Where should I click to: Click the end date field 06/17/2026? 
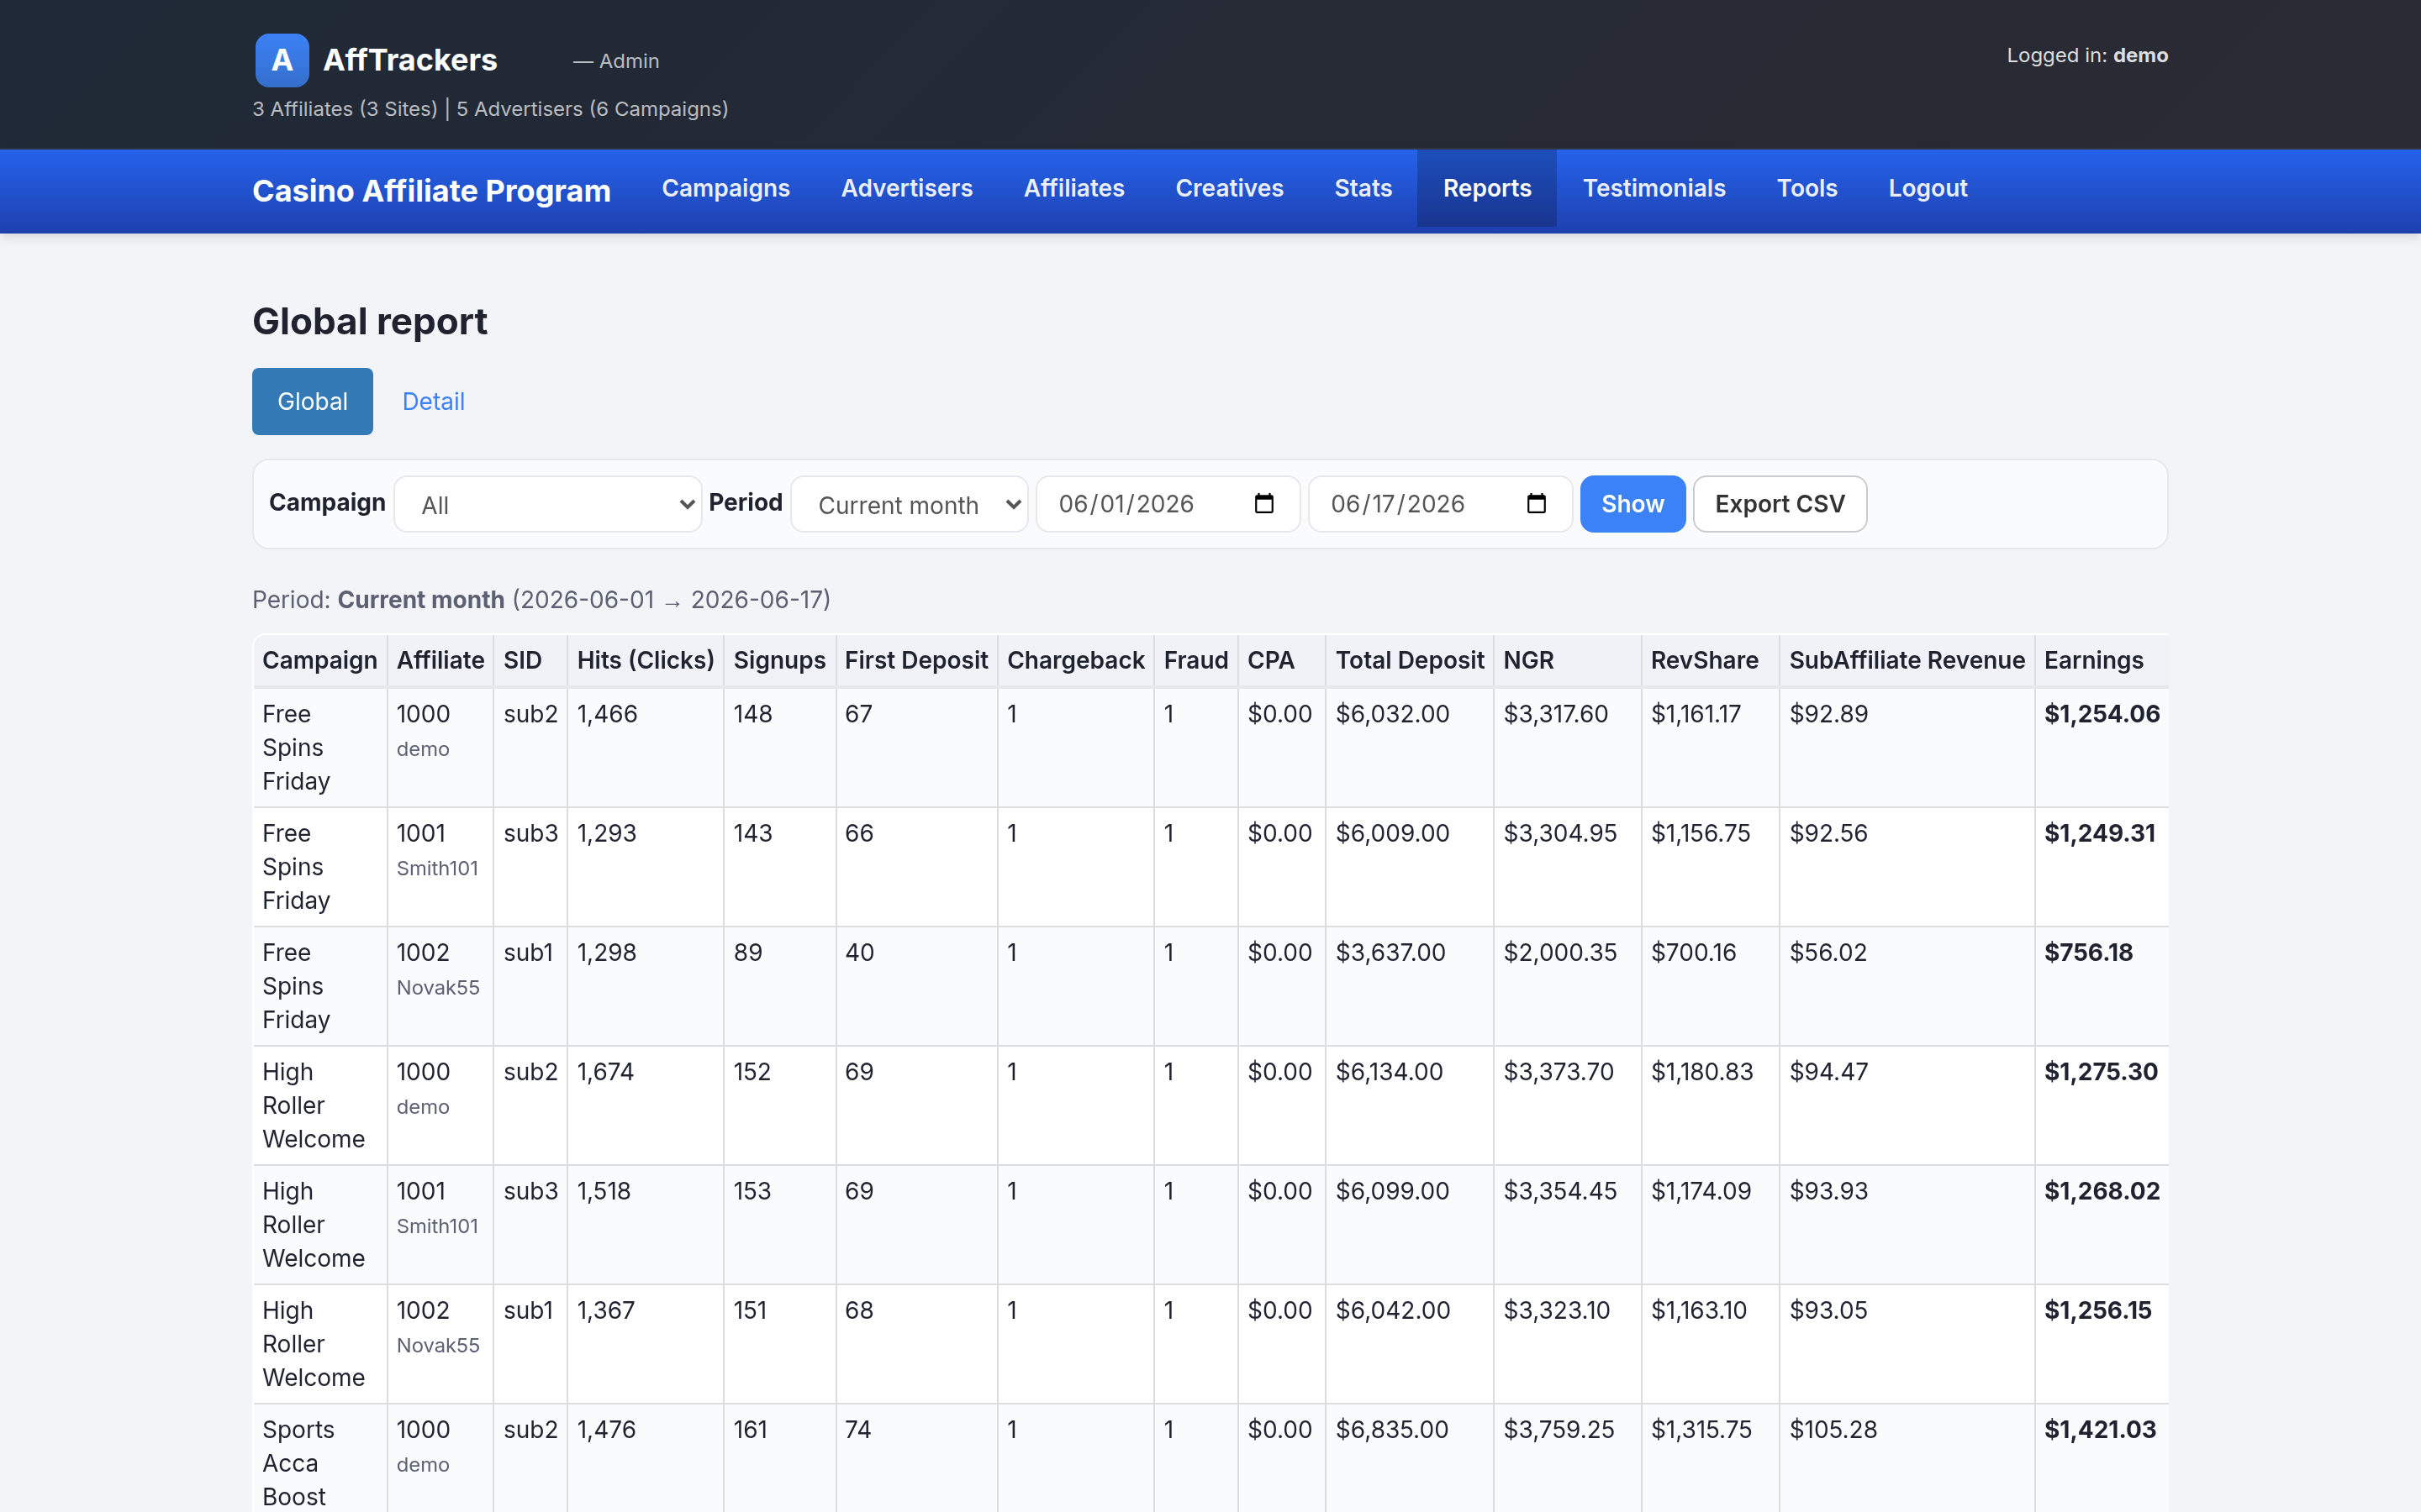tap(1440, 504)
